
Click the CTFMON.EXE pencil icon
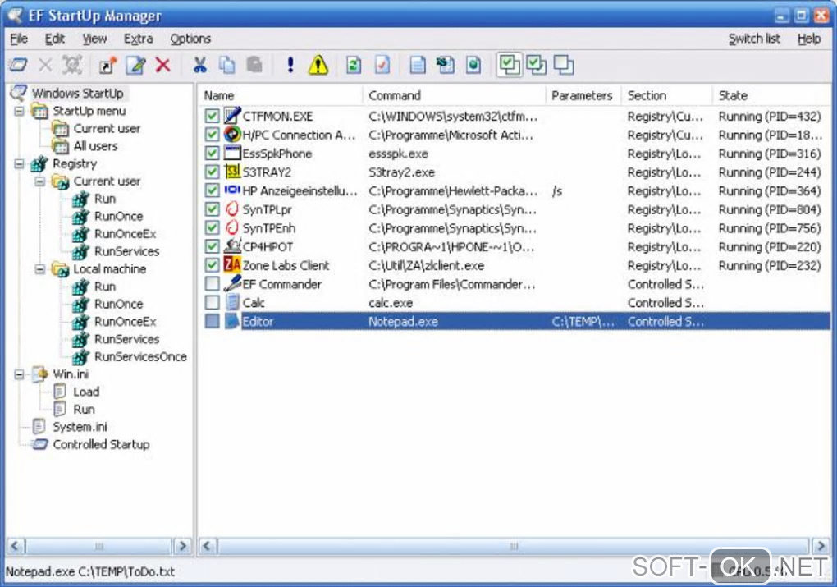click(232, 116)
